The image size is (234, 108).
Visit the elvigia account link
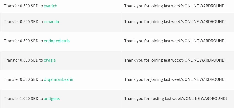click(50, 60)
